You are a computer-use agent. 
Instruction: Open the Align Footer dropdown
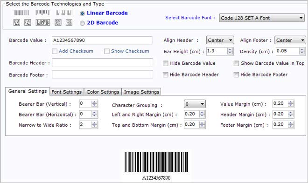pyautogui.click(x=290, y=40)
